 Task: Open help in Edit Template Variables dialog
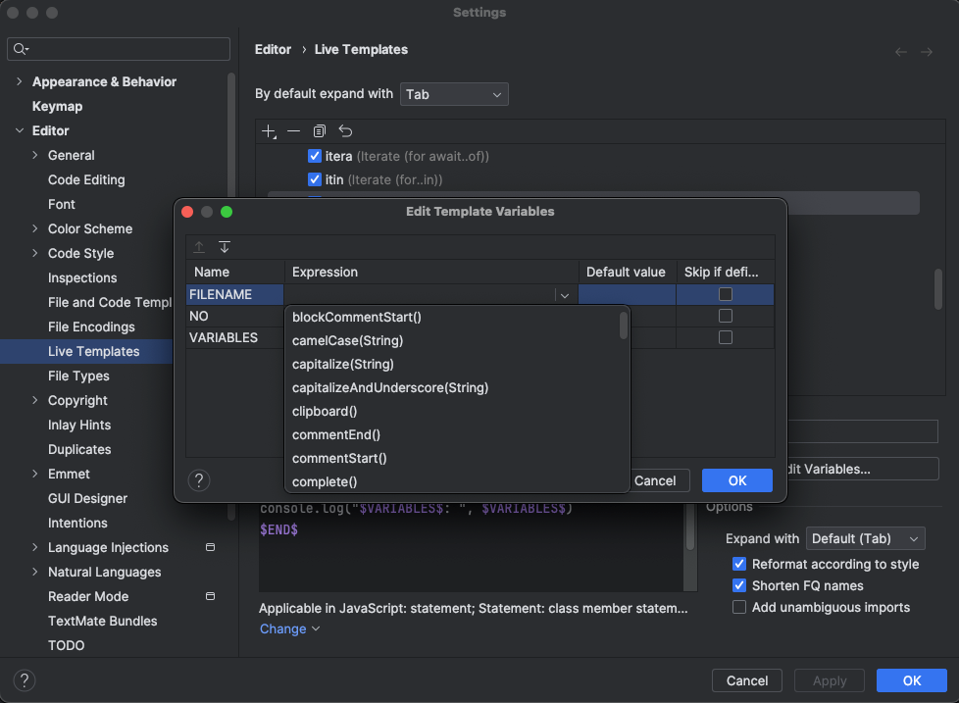(x=199, y=480)
